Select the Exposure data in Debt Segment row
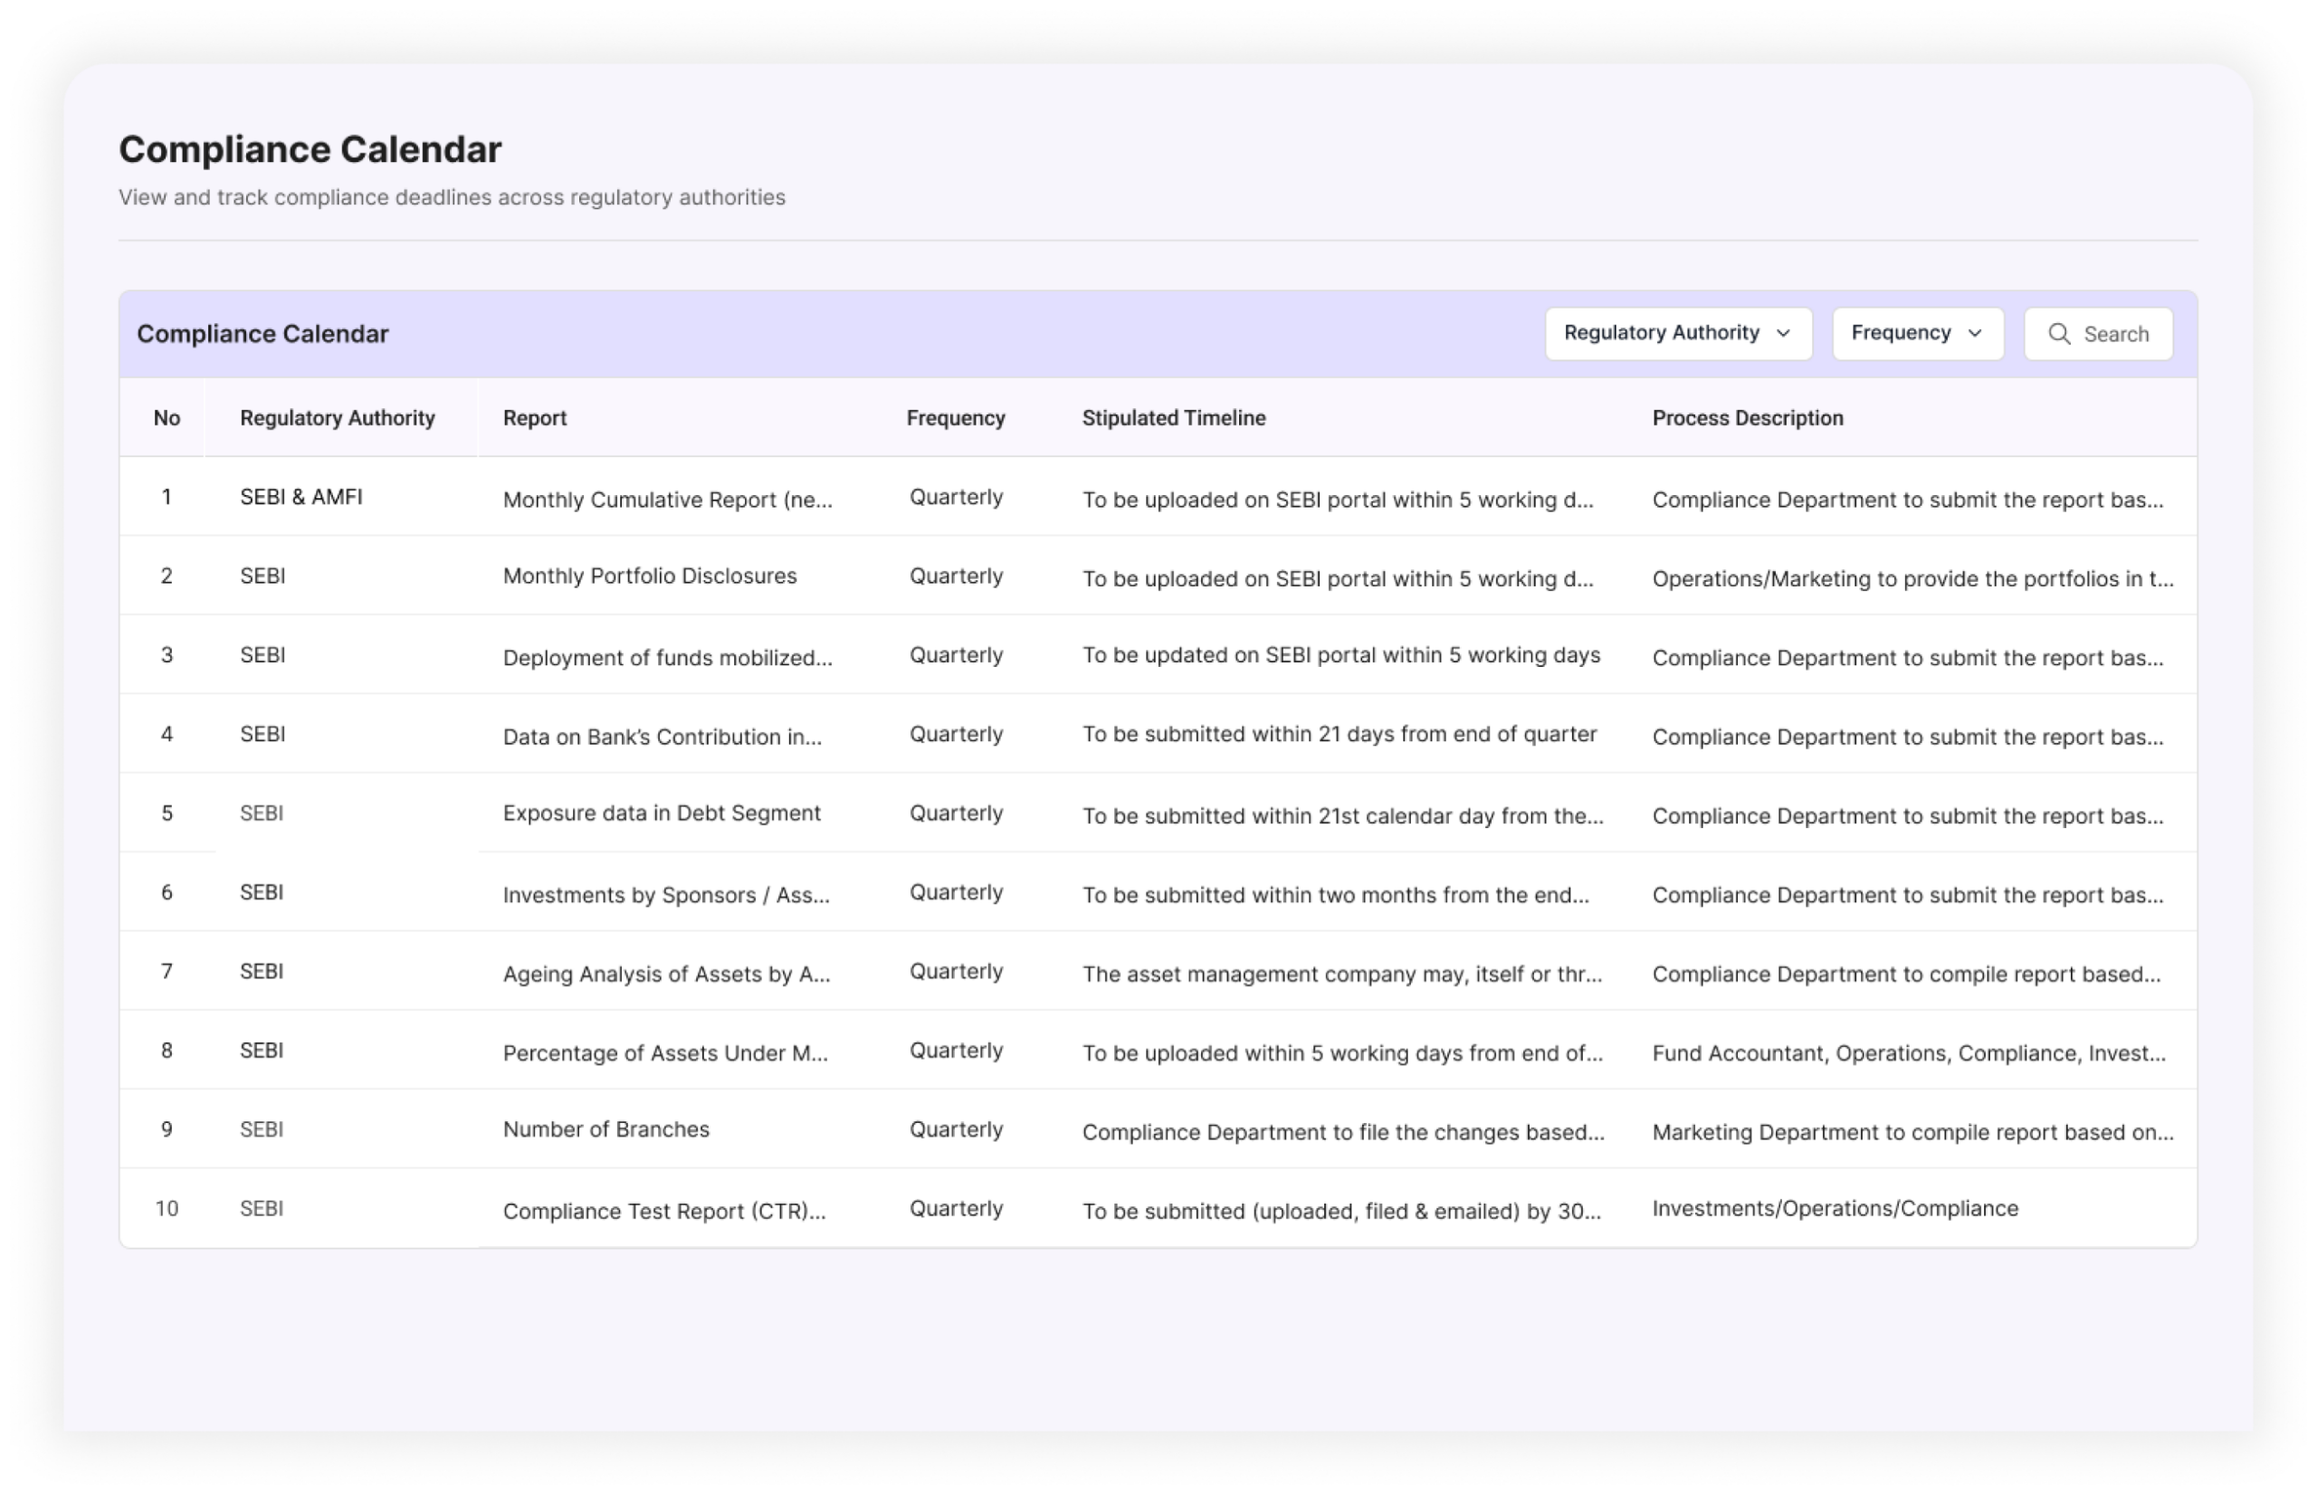Screen dimensions: 2317x1495 click(661, 814)
